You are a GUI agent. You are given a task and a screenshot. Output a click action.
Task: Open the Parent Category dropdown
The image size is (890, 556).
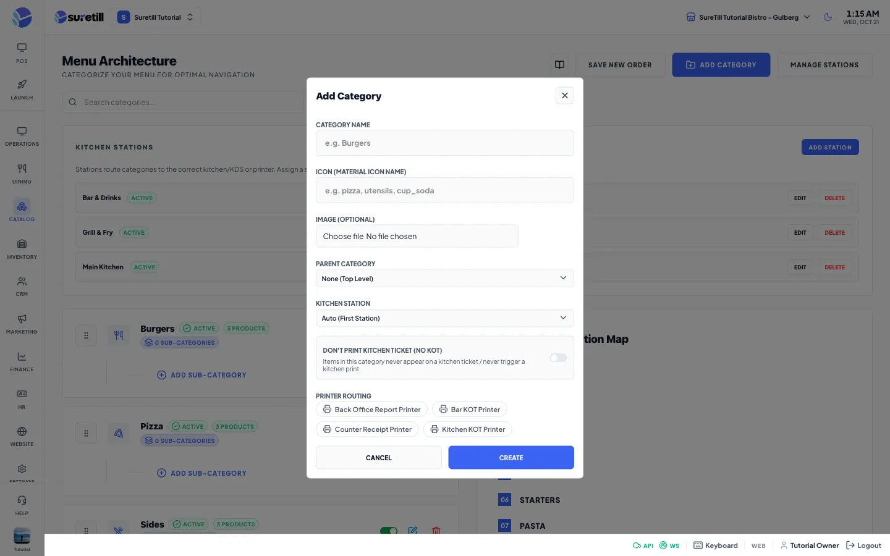click(x=445, y=279)
